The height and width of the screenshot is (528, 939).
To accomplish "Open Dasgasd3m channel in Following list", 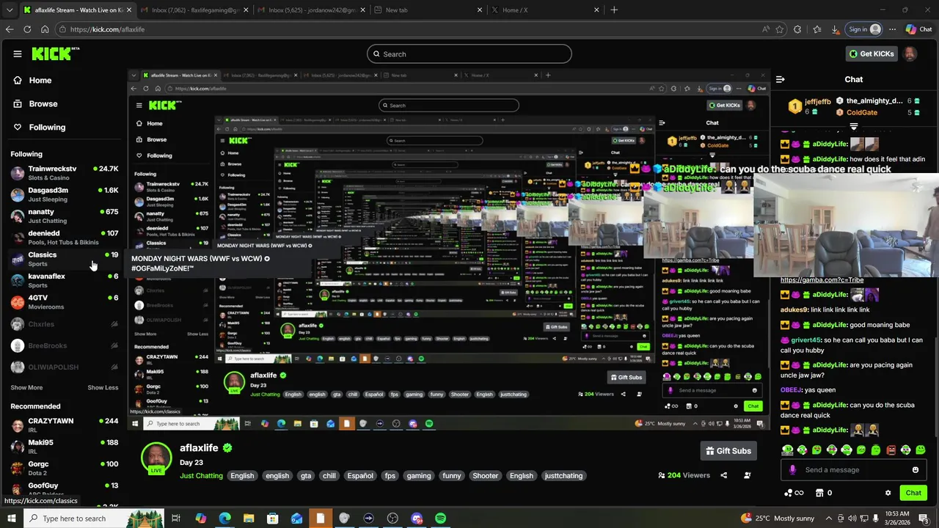I will point(65,194).
